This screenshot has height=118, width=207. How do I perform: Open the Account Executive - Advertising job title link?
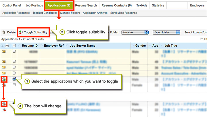tap(184, 73)
